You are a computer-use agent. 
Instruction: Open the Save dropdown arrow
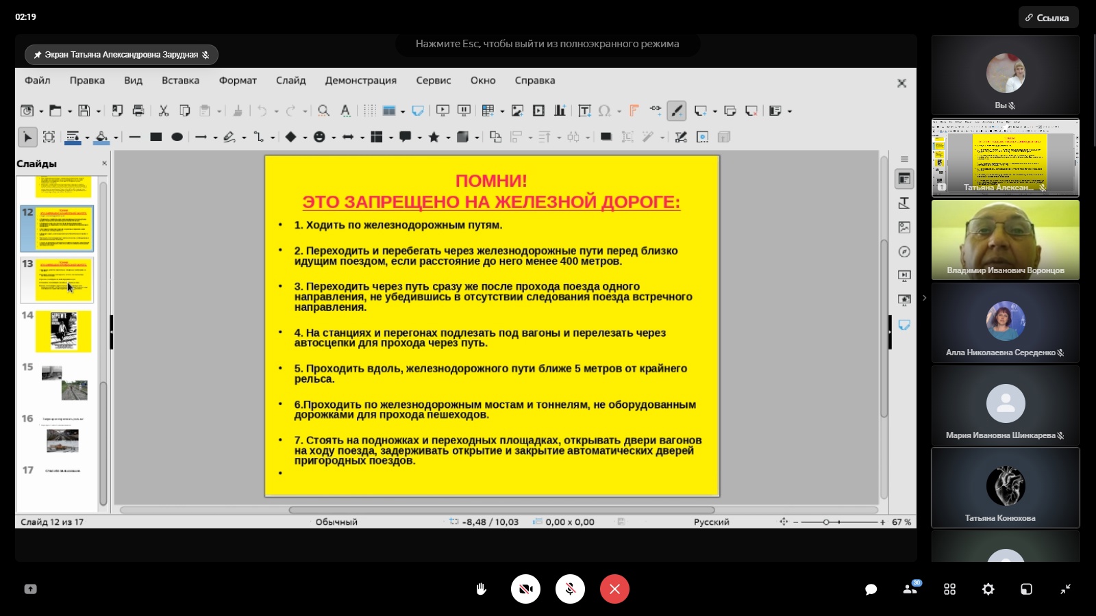coord(98,111)
